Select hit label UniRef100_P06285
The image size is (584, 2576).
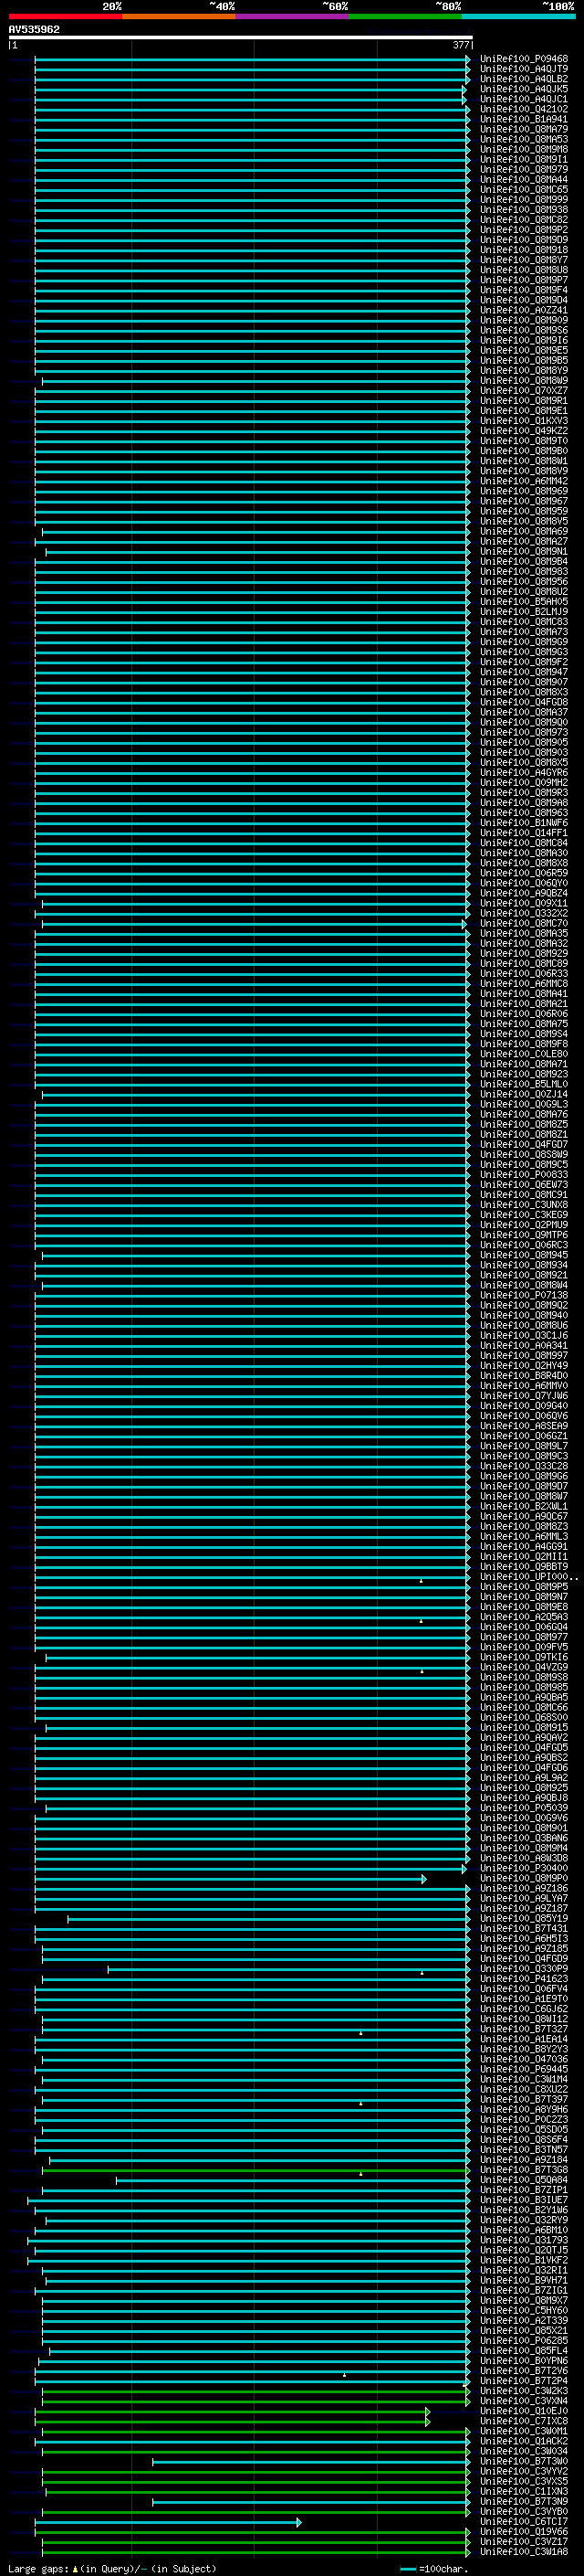point(524,2340)
